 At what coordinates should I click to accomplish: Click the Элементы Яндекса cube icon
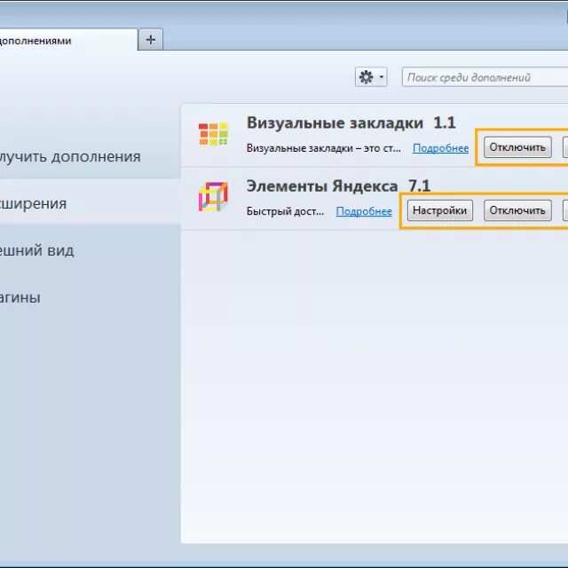click(213, 197)
